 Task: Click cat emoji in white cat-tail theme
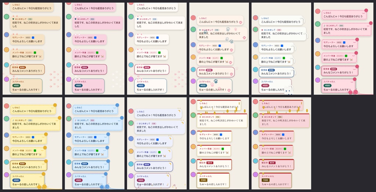pyautogui.click(x=289, y=62)
